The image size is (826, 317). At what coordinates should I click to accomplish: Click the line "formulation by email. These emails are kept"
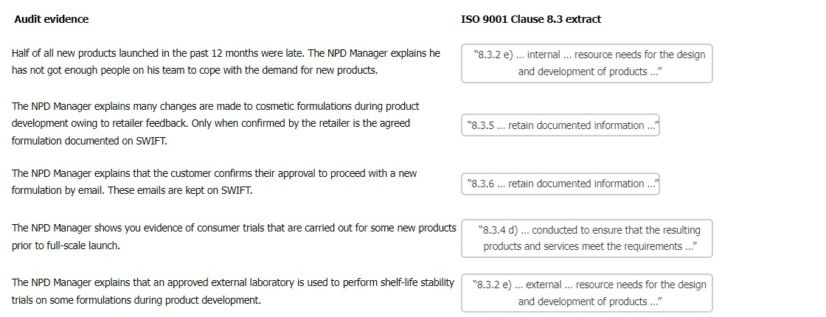pos(131,191)
